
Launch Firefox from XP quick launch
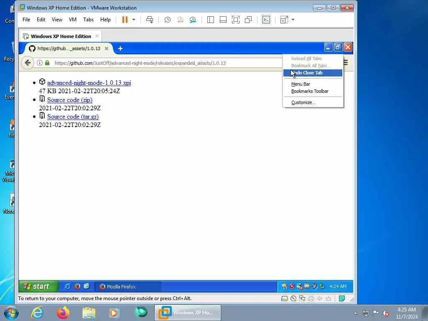click(x=77, y=286)
